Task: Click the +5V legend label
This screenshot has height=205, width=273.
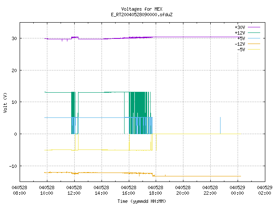Action: 241,38
